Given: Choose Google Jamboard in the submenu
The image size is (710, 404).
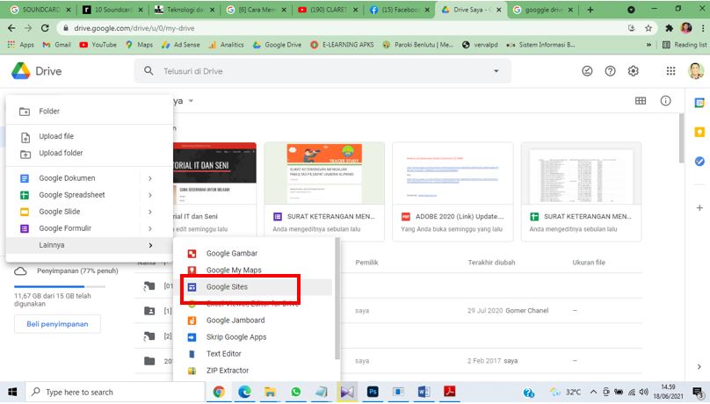Looking at the screenshot, I should pyautogui.click(x=235, y=321).
